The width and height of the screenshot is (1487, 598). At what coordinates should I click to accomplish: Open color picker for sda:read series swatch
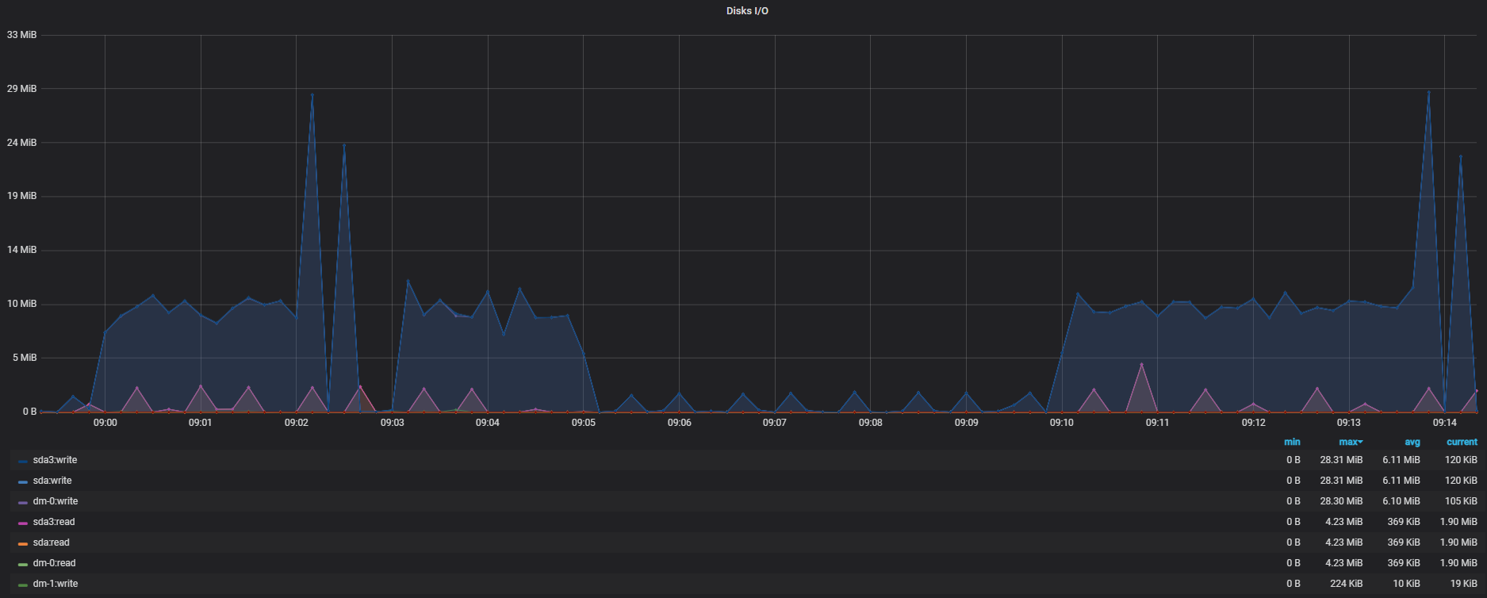coord(23,543)
